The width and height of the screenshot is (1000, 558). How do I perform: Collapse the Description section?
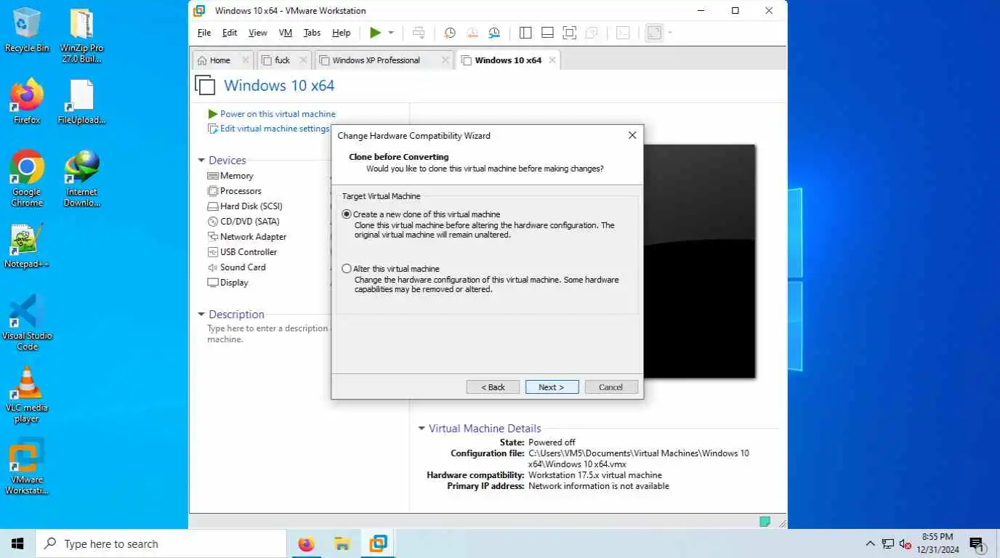pyautogui.click(x=201, y=315)
